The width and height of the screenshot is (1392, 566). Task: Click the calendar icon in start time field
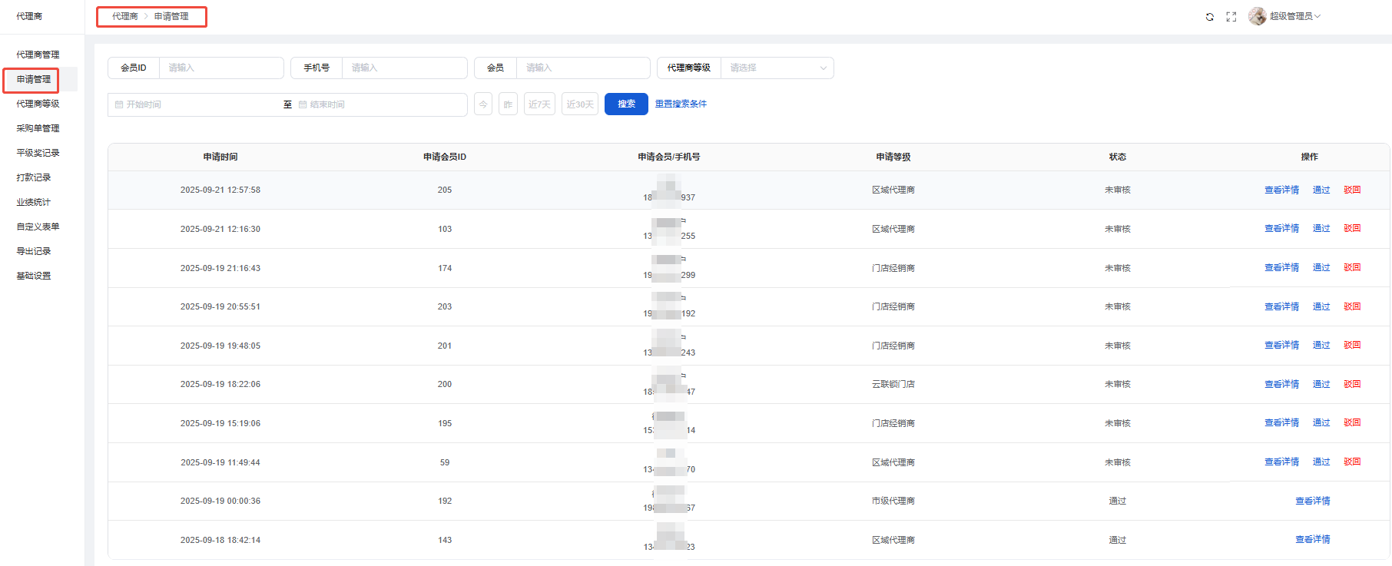click(x=119, y=104)
